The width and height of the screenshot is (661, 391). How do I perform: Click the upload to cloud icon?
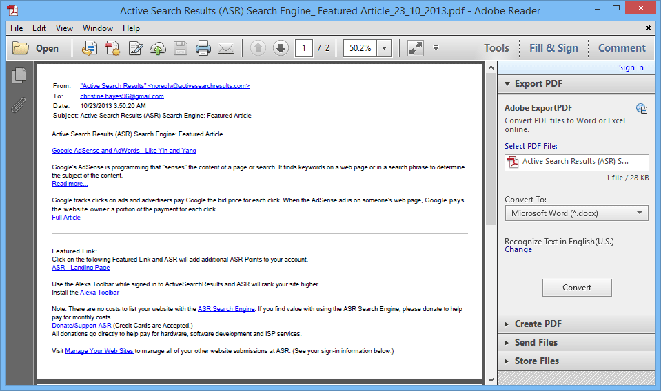click(158, 48)
